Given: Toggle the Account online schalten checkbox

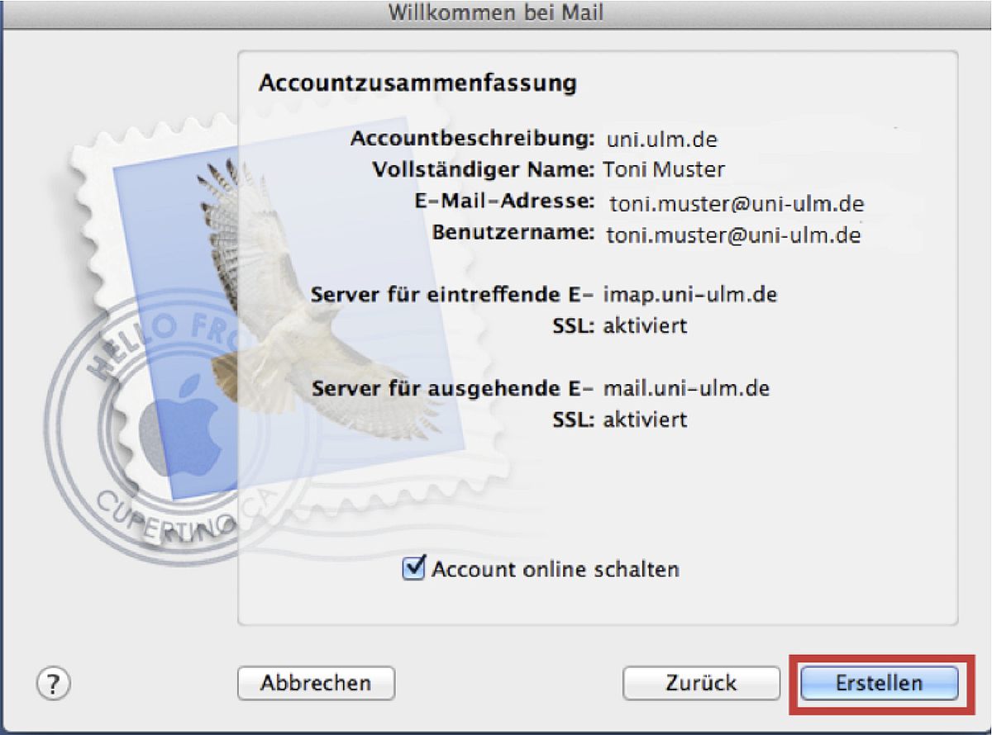Looking at the screenshot, I should pyautogui.click(x=414, y=568).
